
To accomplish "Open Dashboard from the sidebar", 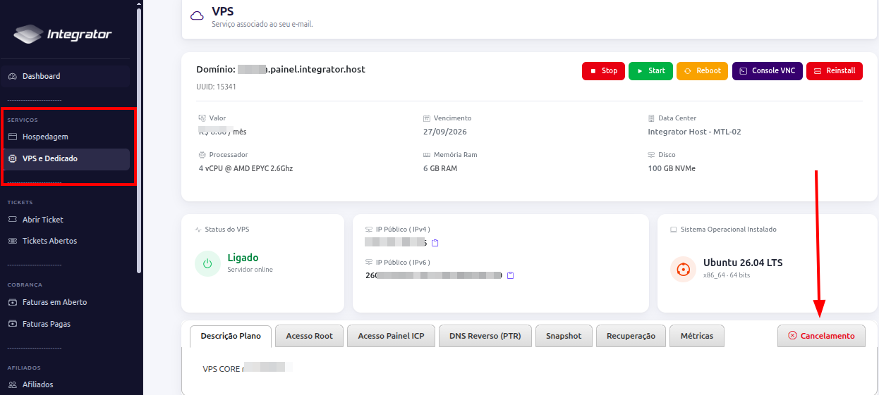I will coord(66,76).
